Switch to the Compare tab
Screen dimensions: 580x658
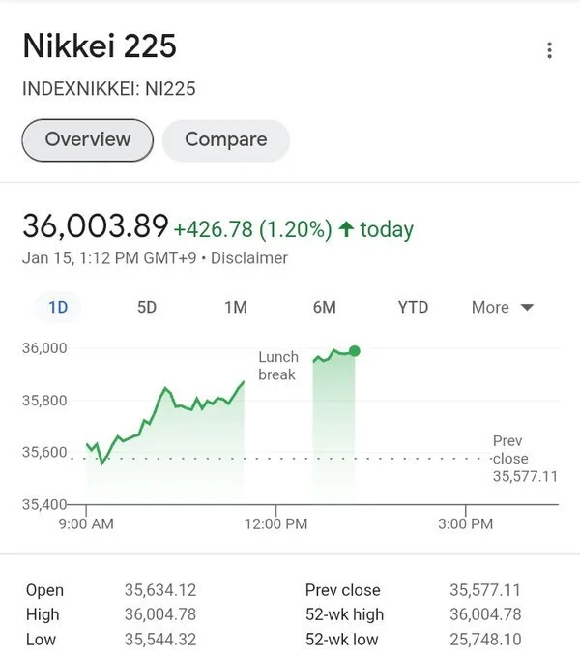225,139
